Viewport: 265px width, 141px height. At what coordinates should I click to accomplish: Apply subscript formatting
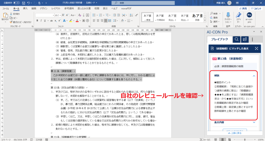pyautogui.click(x=56, y=21)
